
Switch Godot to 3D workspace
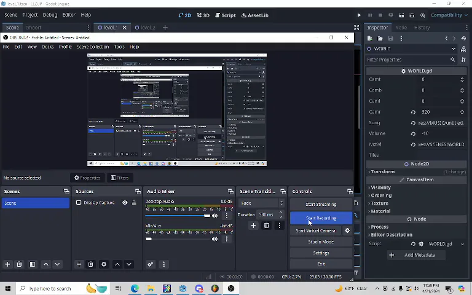[x=203, y=15]
